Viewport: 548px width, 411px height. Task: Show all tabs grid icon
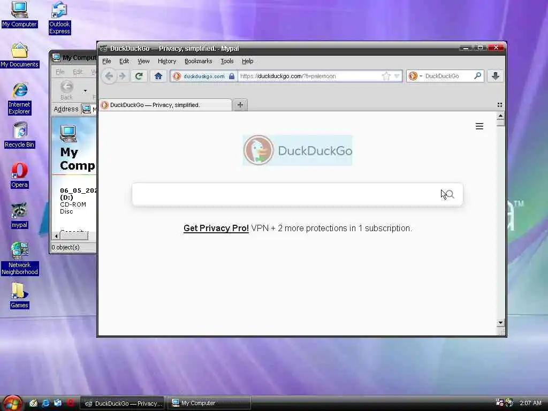(x=499, y=105)
